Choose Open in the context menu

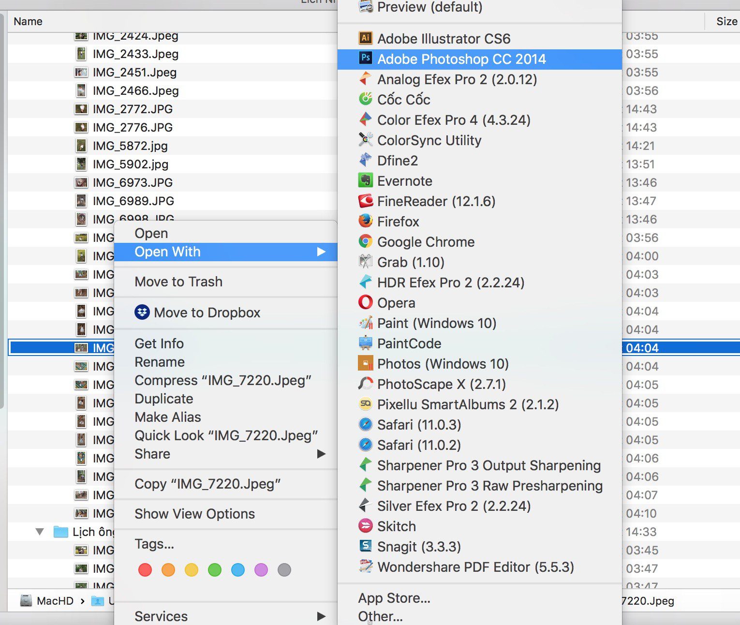pyautogui.click(x=225, y=233)
